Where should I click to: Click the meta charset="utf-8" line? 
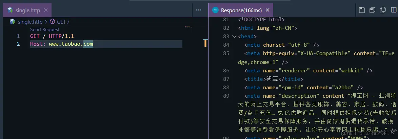(281, 45)
